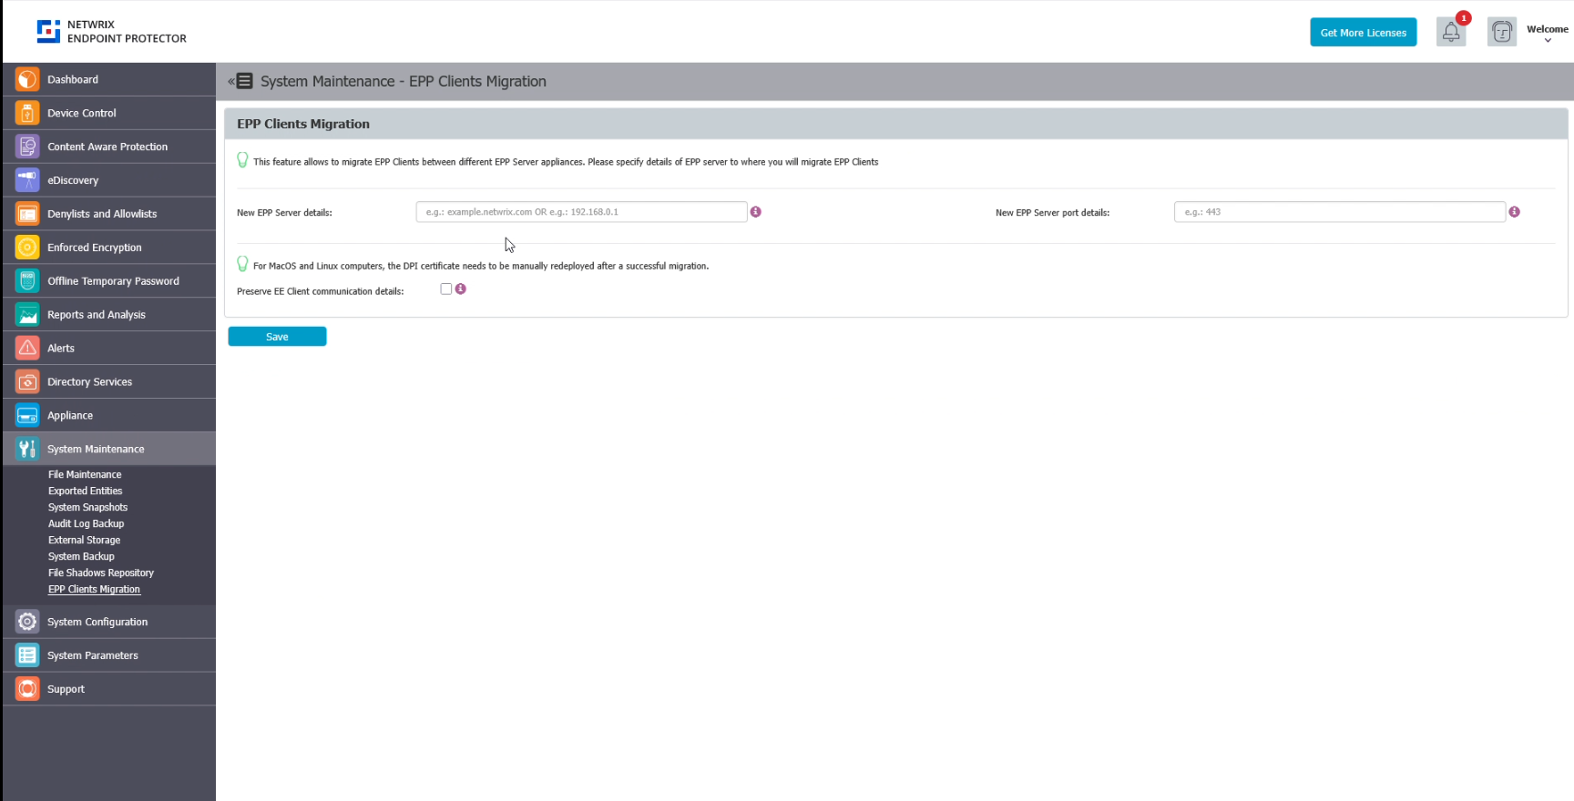Open the notifications bell icon

coord(1450,33)
